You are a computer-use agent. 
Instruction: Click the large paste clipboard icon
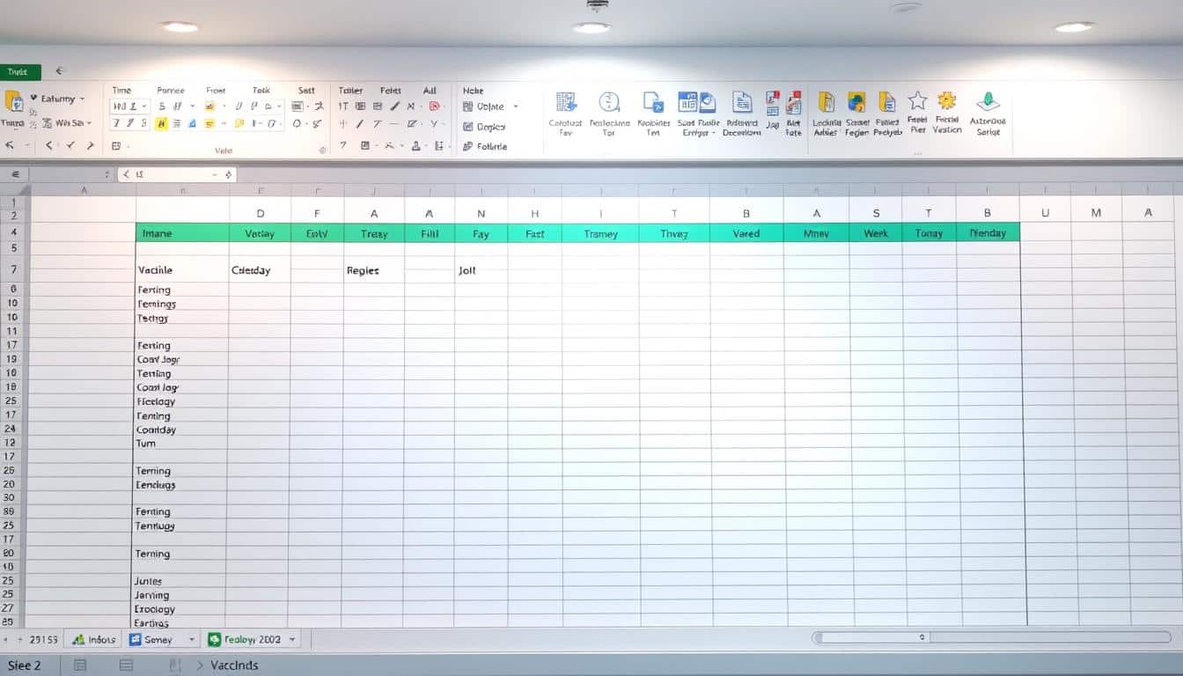tap(13, 101)
